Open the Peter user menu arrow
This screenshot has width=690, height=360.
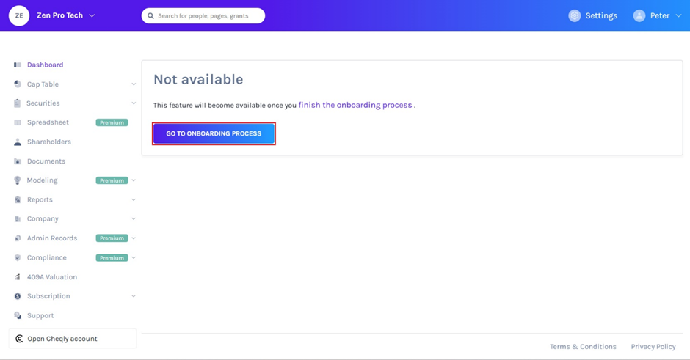pos(678,15)
